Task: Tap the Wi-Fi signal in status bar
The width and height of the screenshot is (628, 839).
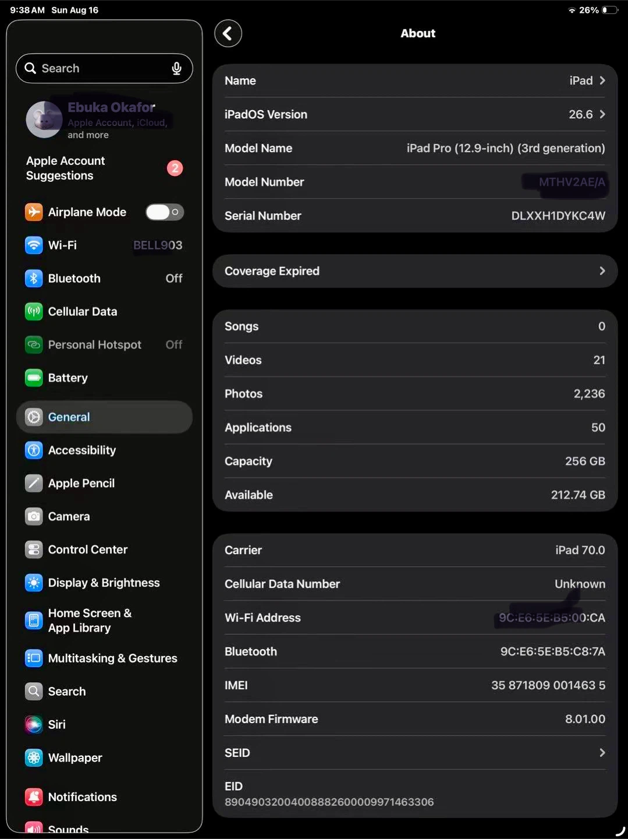Action: click(572, 10)
